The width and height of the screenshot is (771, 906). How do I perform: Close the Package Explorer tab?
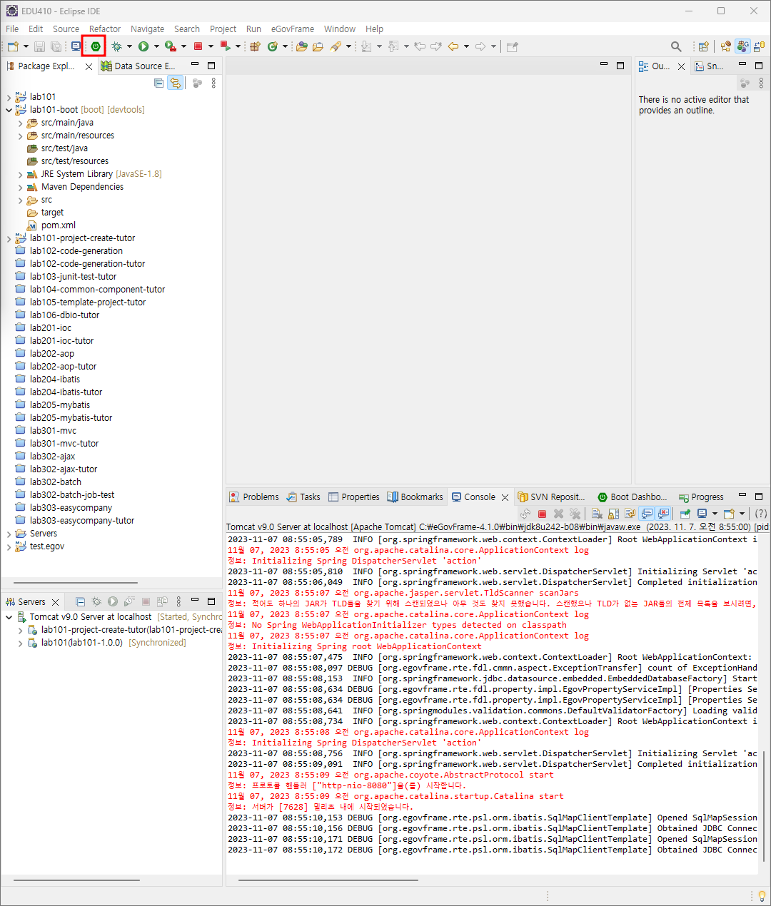89,66
